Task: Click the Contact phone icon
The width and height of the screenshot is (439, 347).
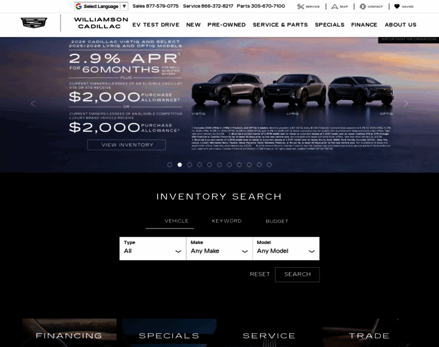Action: click(363, 6)
